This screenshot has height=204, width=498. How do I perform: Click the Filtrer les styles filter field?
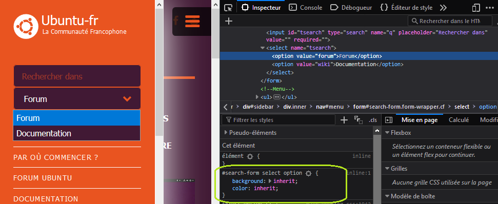[x=278, y=120]
